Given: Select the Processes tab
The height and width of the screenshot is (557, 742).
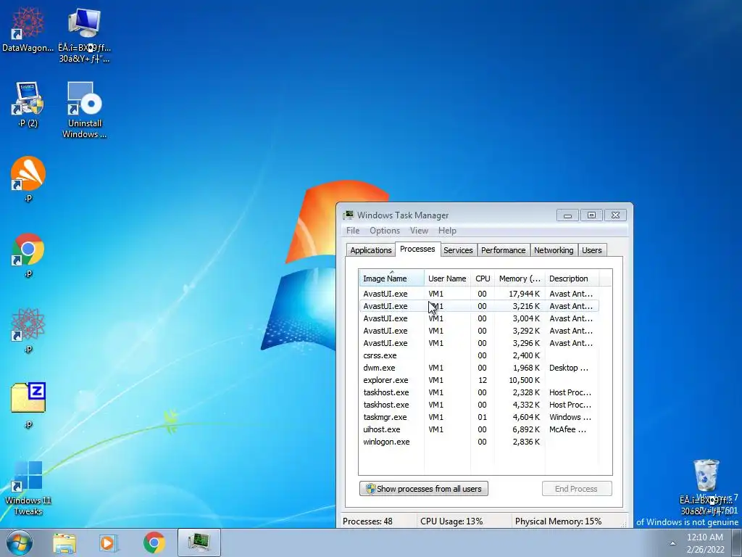Looking at the screenshot, I should point(417,249).
